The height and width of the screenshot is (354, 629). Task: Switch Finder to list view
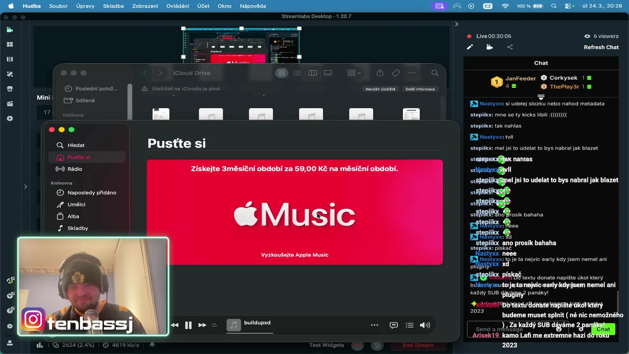point(297,73)
